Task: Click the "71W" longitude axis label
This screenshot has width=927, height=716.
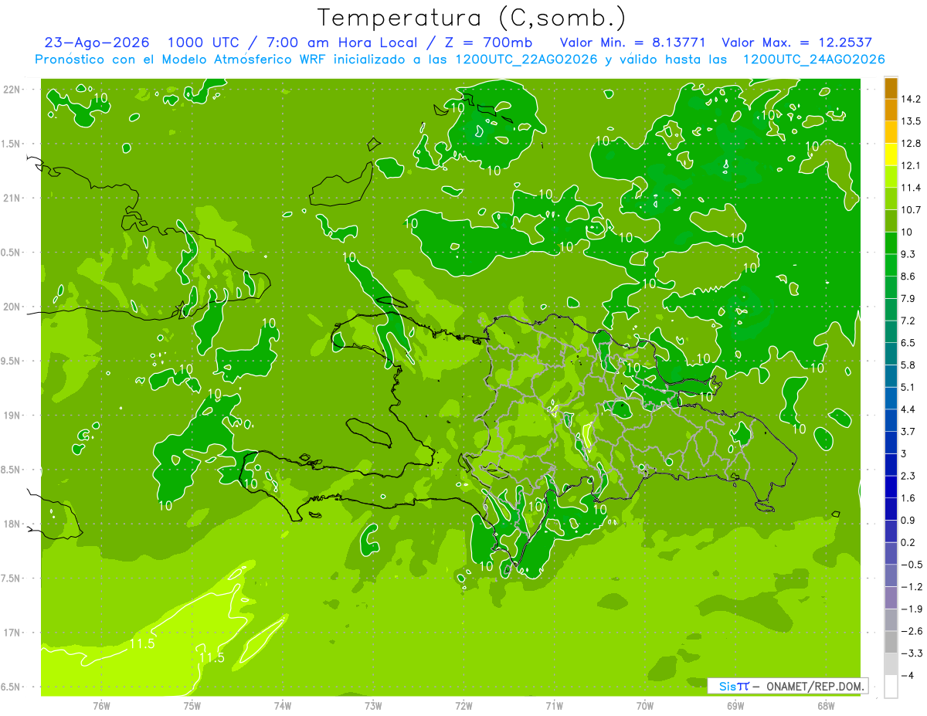Action: [554, 705]
